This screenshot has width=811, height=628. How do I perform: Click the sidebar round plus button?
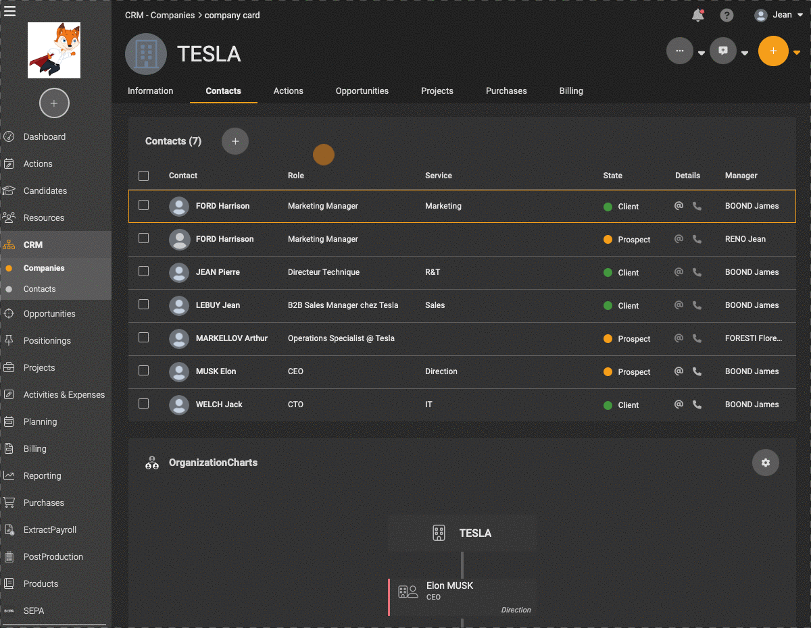tap(54, 103)
